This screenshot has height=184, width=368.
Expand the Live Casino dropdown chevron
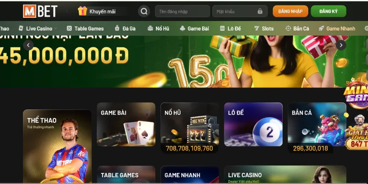pyautogui.click(x=56, y=29)
